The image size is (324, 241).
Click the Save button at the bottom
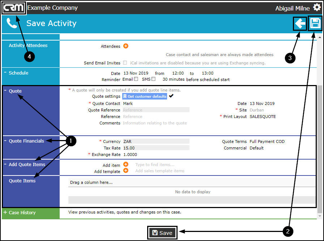pyautogui.click(x=162, y=233)
